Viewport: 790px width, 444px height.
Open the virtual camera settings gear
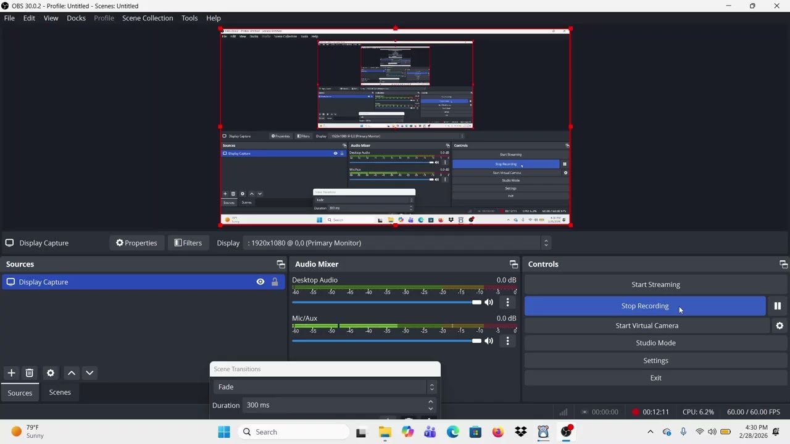click(780, 326)
